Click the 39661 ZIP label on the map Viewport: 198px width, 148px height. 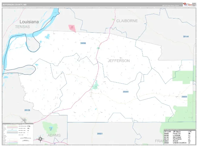[x=100, y=134]
